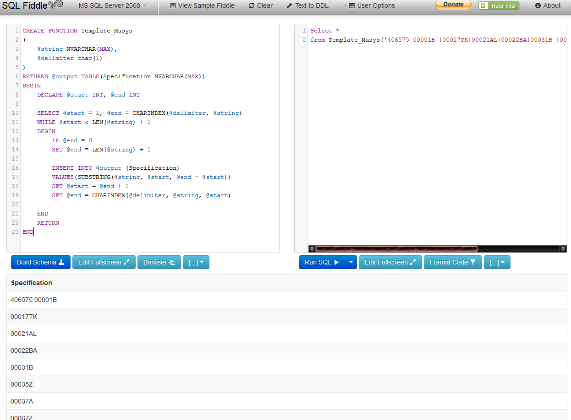Click Edit Fullscreen under query editor

(390, 262)
